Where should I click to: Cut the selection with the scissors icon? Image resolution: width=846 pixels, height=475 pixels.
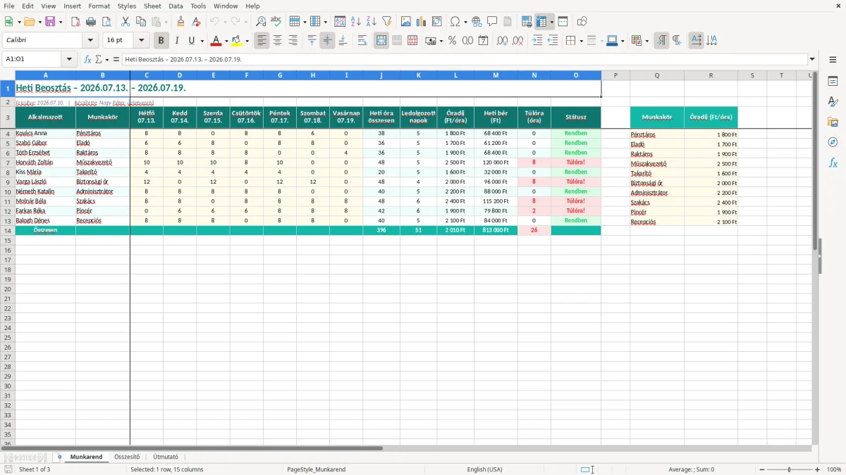125,22
